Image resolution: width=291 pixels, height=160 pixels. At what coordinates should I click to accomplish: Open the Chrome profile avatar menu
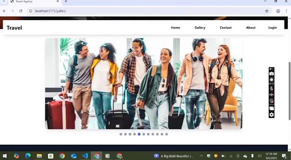[x=278, y=11]
